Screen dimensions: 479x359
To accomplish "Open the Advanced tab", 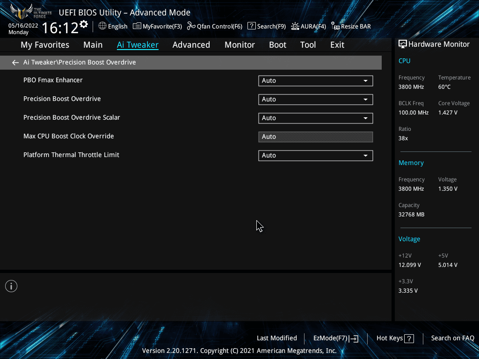I will pyautogui.click(x=191, y=45).
